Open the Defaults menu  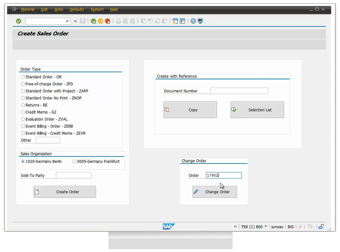coord(77,9)
